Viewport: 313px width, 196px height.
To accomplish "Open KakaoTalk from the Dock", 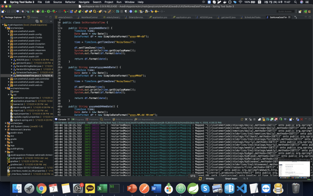I will (x=91, y=188).
